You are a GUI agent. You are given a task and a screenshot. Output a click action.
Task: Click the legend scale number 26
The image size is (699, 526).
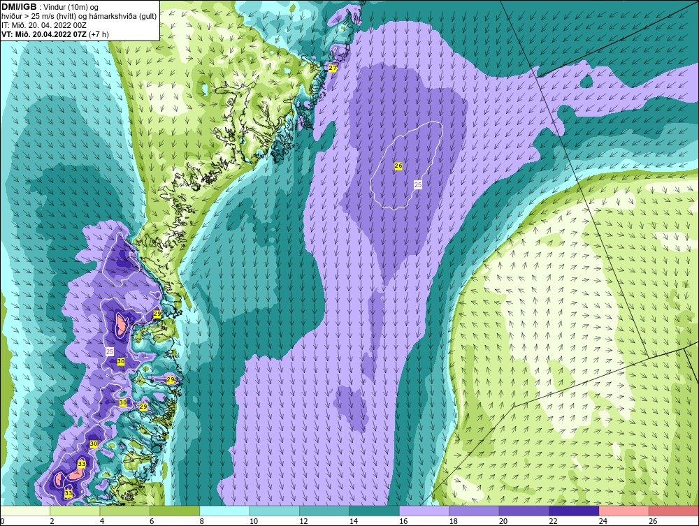click(x=653, y=521)
